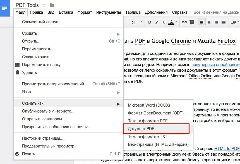Open the 'Таблица' menu

pyautogui.click(x=133, y=12)
